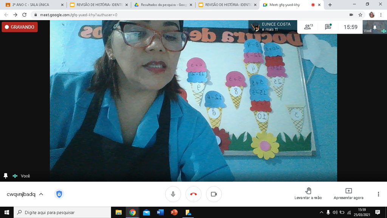The width and height of the screenshot is (387, 218).
Task: Open Word from the taskbar
Action: [160, 212]
